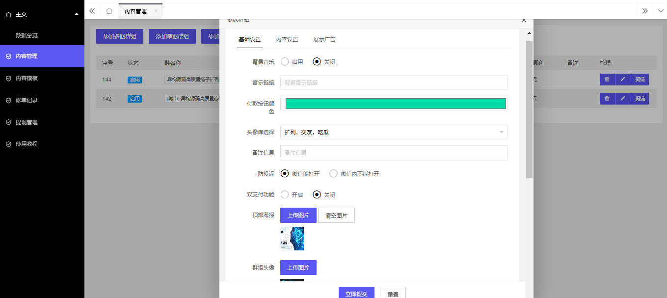Click the trash delete icon for group 144
Image resolution: width=667 pixels, height=298 pixels.
(607, 79)
